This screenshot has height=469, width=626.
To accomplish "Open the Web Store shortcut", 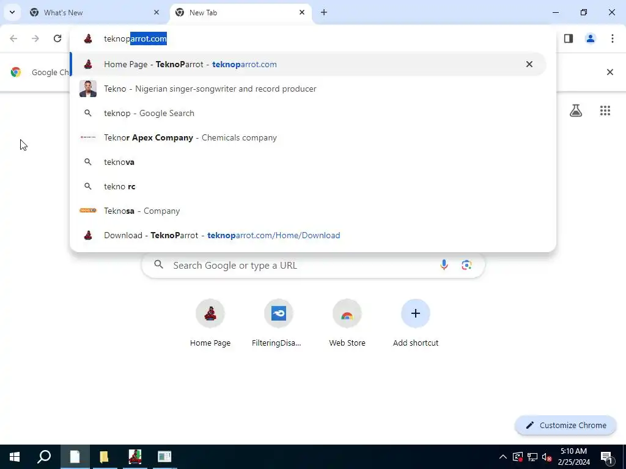I will [x=347, y=323].
